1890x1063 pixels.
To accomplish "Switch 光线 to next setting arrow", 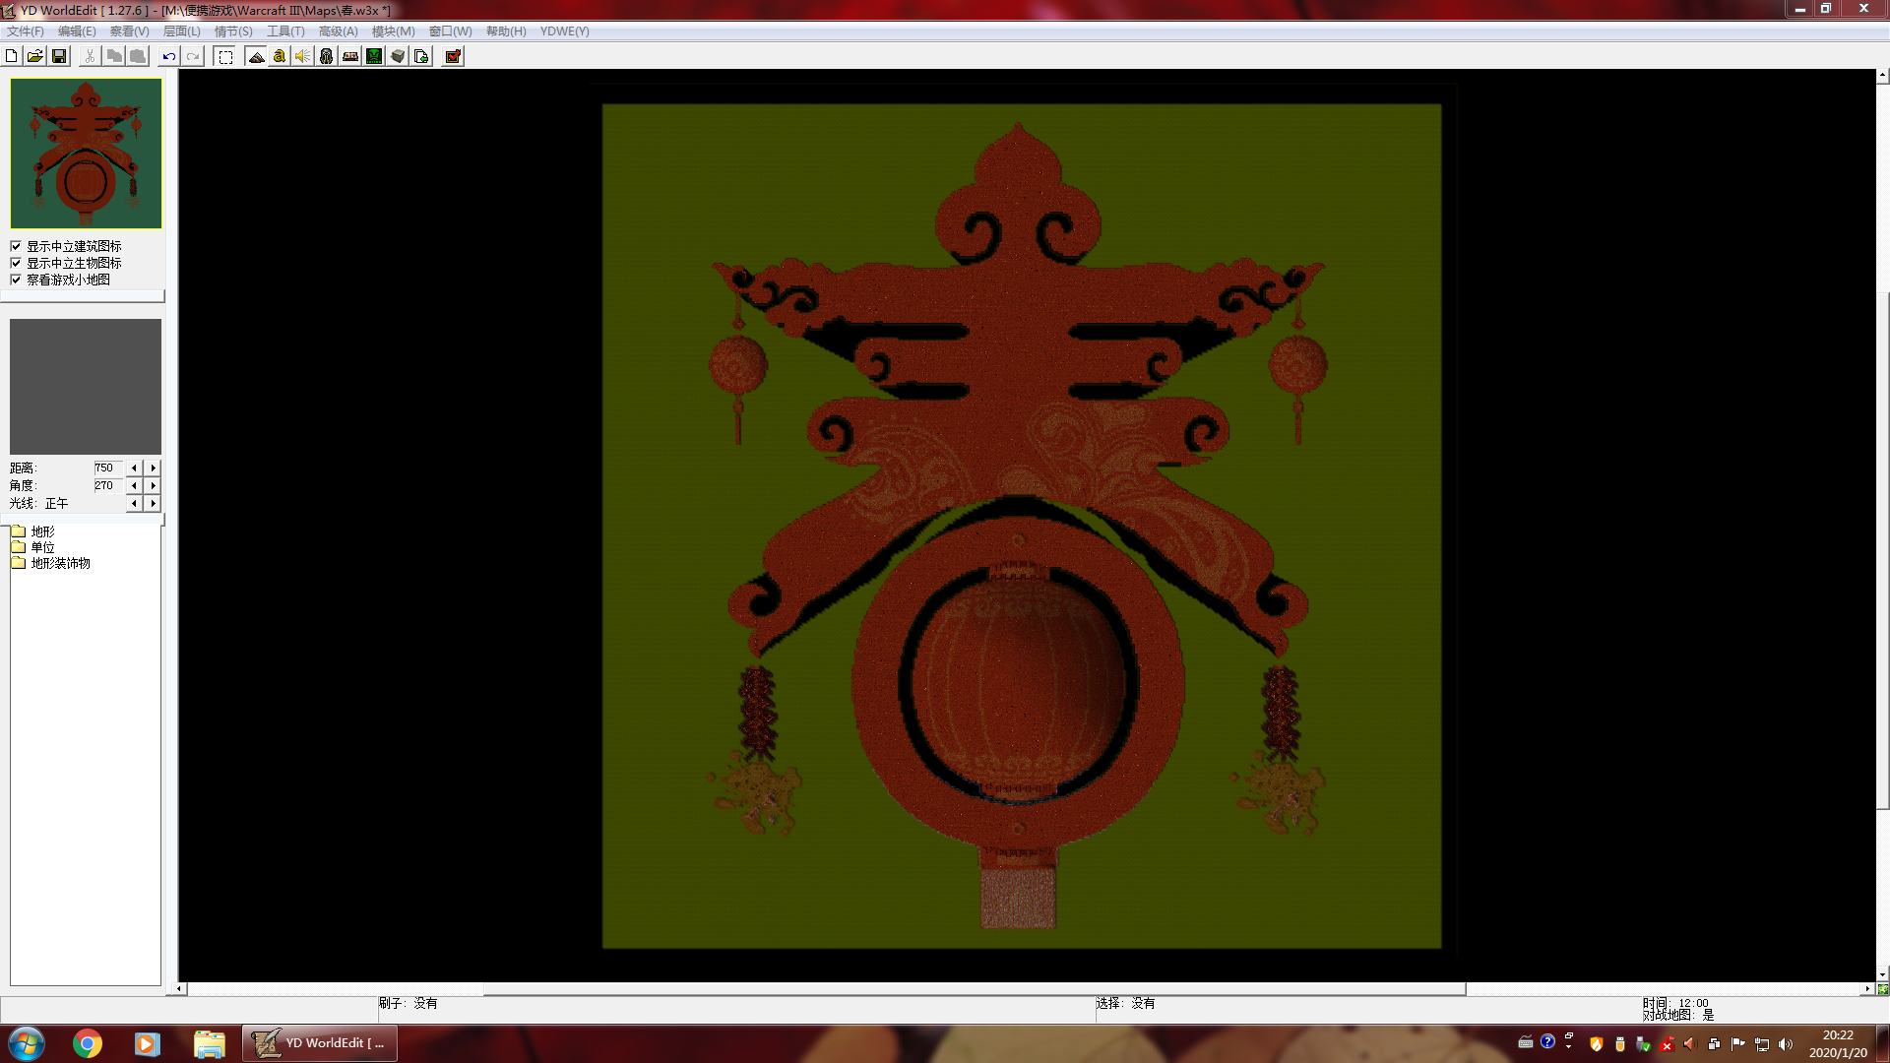I will (x=153, y=504).
